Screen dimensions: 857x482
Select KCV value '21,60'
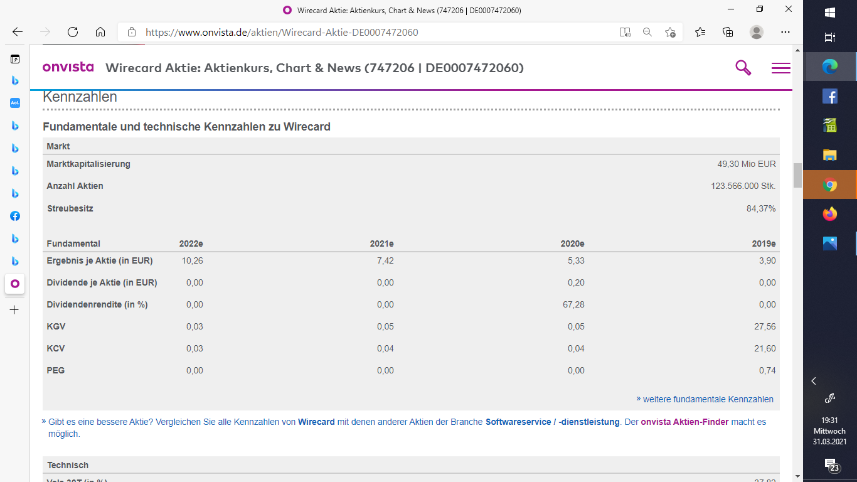(765, 348)
